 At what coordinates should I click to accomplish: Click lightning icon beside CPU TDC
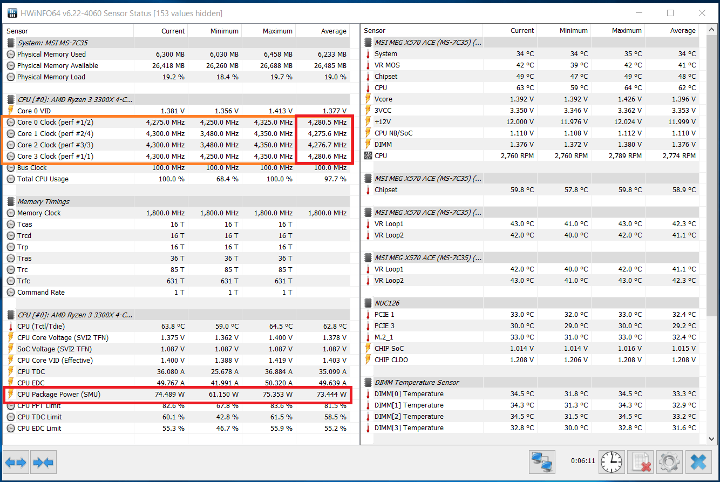[x=11, y=371]
